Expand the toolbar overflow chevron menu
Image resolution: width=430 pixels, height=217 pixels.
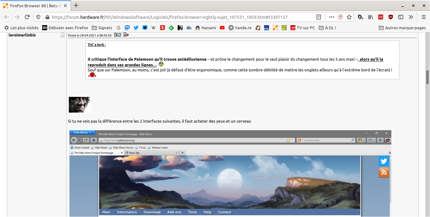(411, 17)
